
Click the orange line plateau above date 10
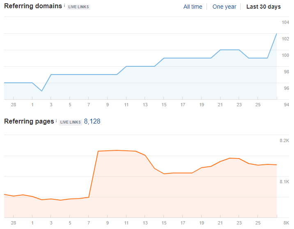[117, 150]
